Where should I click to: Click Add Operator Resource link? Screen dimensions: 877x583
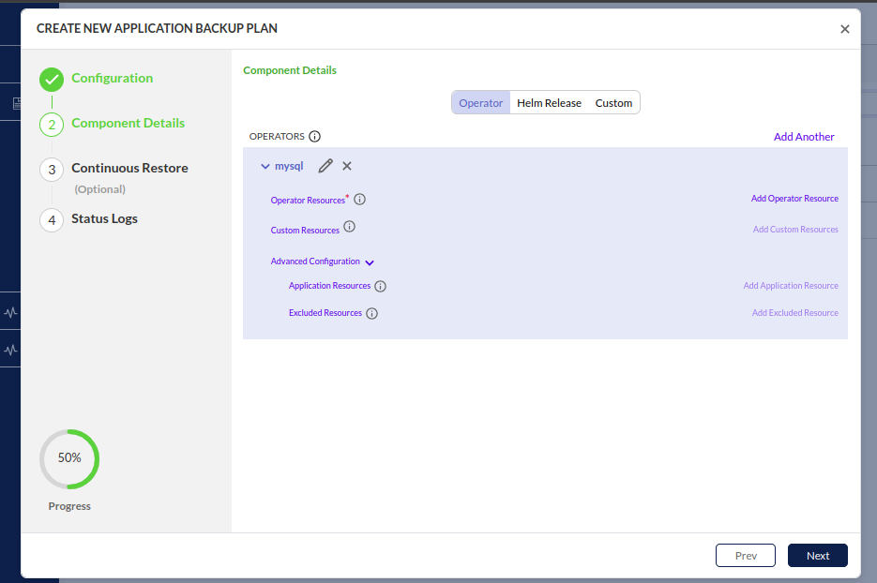click(x=794, y=199)
